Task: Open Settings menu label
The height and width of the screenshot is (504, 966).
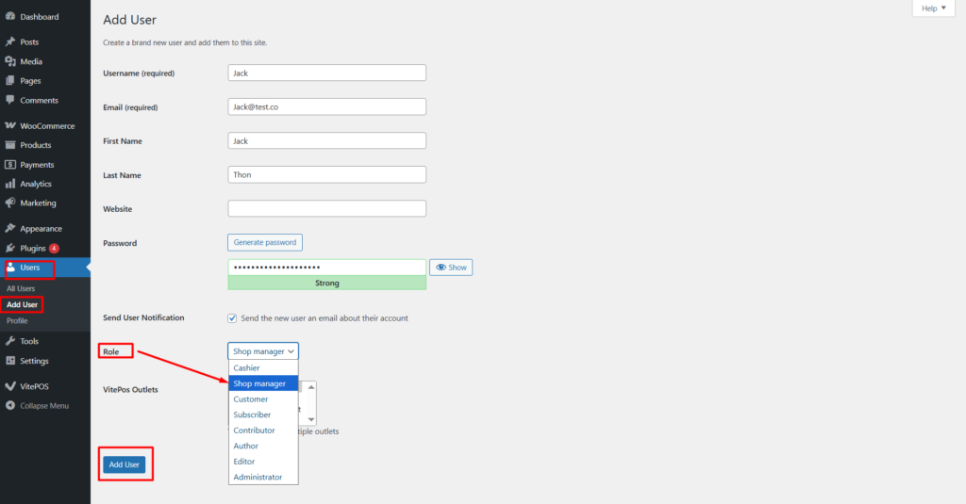Action: pyautogui.click(x=34, y=361)
